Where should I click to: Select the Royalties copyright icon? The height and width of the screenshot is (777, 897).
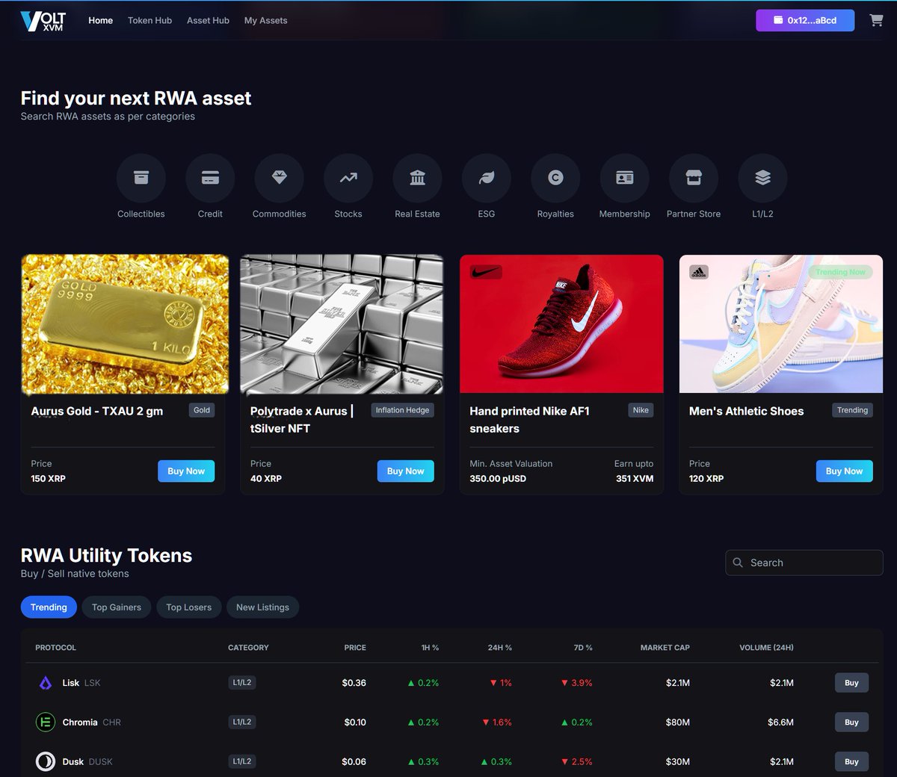point(555,178)
